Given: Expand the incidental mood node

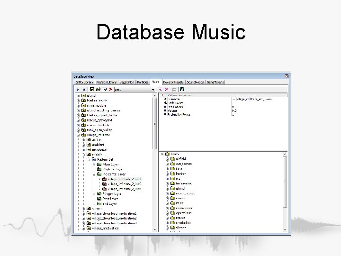Looking at the screenshot, I should coord(84,150).
